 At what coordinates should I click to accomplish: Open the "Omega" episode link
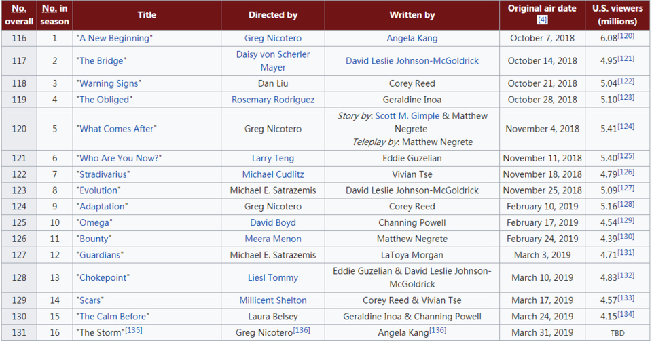(x=94, y=222)
